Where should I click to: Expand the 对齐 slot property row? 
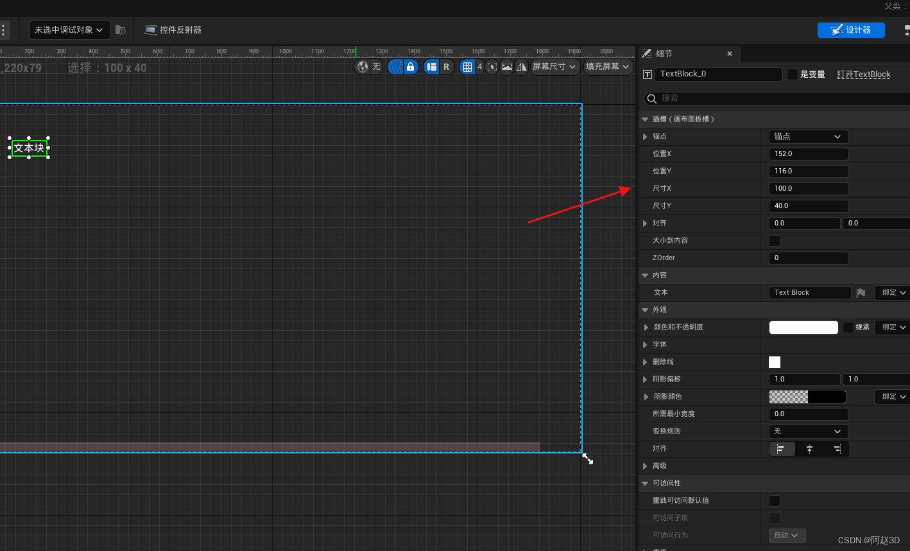[x=645, y=223]
